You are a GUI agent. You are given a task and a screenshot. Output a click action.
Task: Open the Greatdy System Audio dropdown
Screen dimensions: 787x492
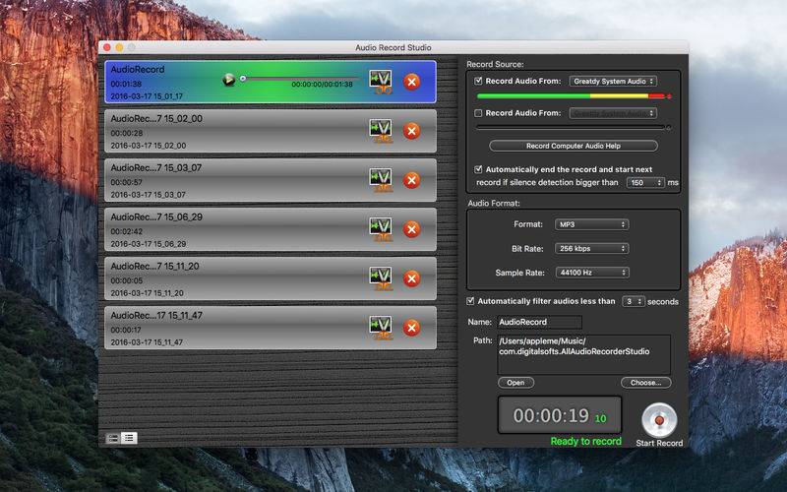pos(613,81)
